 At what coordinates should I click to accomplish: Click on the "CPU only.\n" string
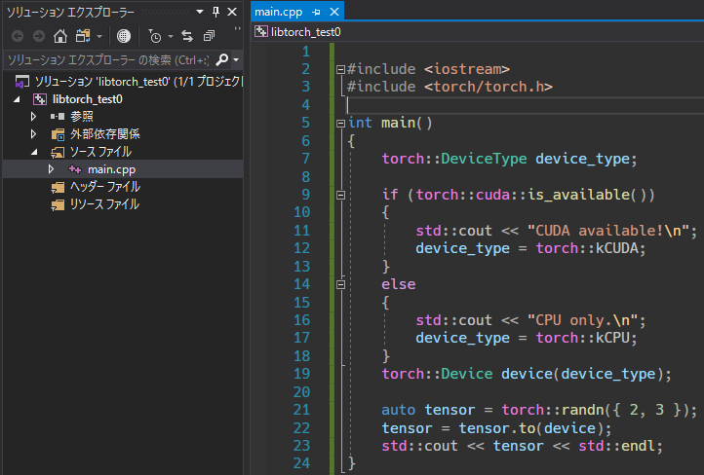point(582,320)
